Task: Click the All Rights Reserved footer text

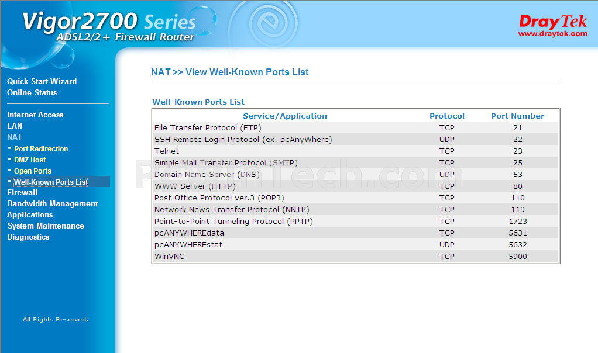Action: click(56, 320)
